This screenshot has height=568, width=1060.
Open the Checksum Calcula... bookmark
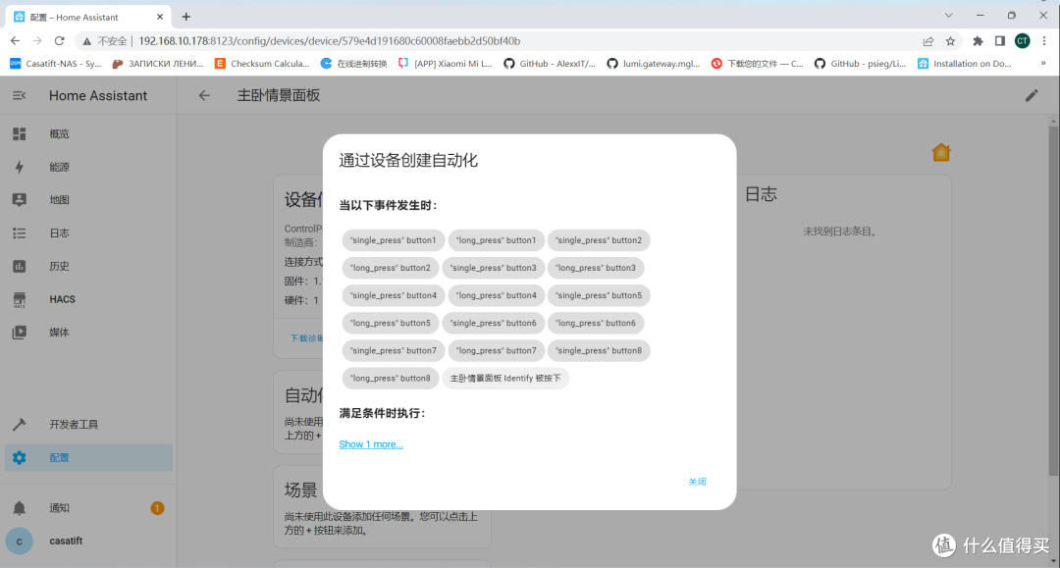[262, 64]
